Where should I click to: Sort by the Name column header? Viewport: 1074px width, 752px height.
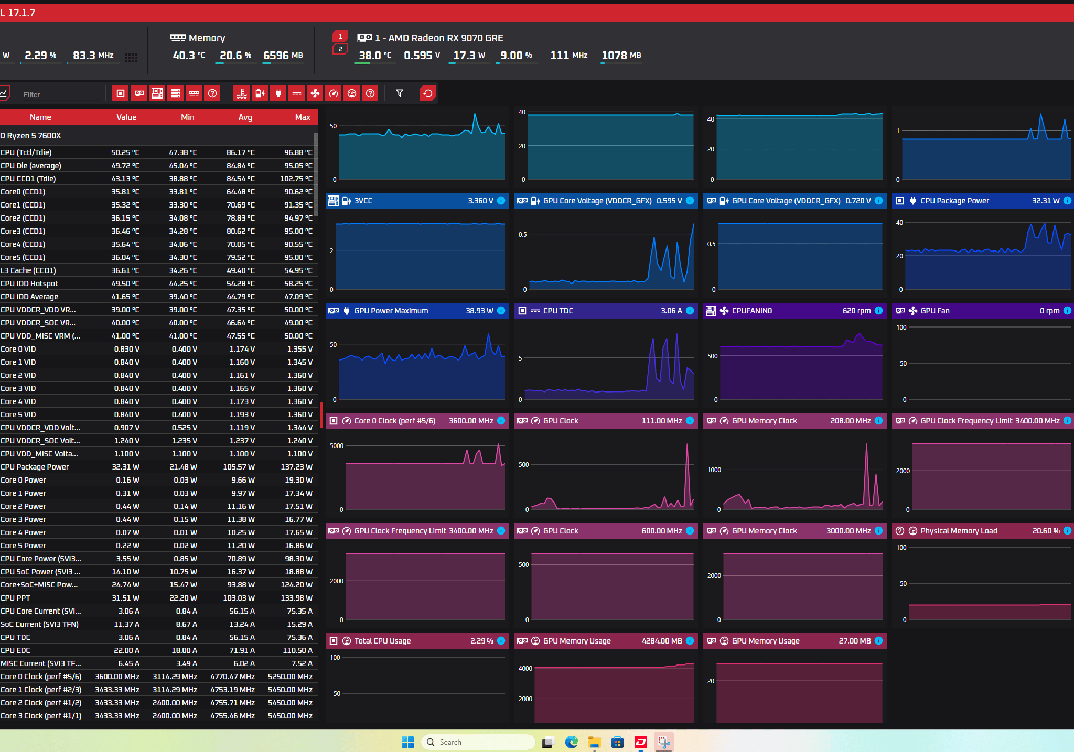pos(40,117)
